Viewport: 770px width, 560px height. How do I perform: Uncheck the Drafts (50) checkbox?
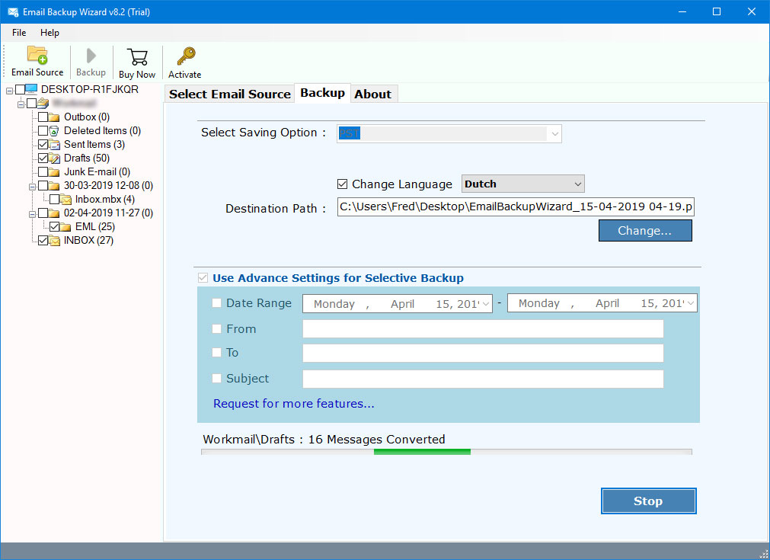[43, 158]
